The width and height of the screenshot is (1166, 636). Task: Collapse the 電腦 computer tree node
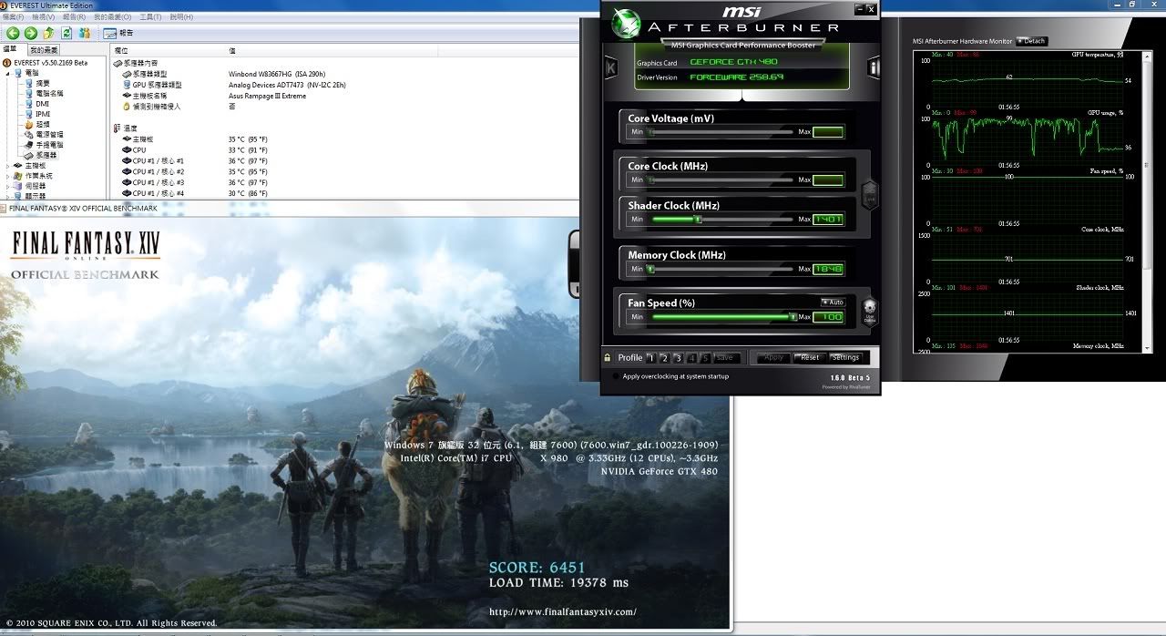[x=7, y=73]
